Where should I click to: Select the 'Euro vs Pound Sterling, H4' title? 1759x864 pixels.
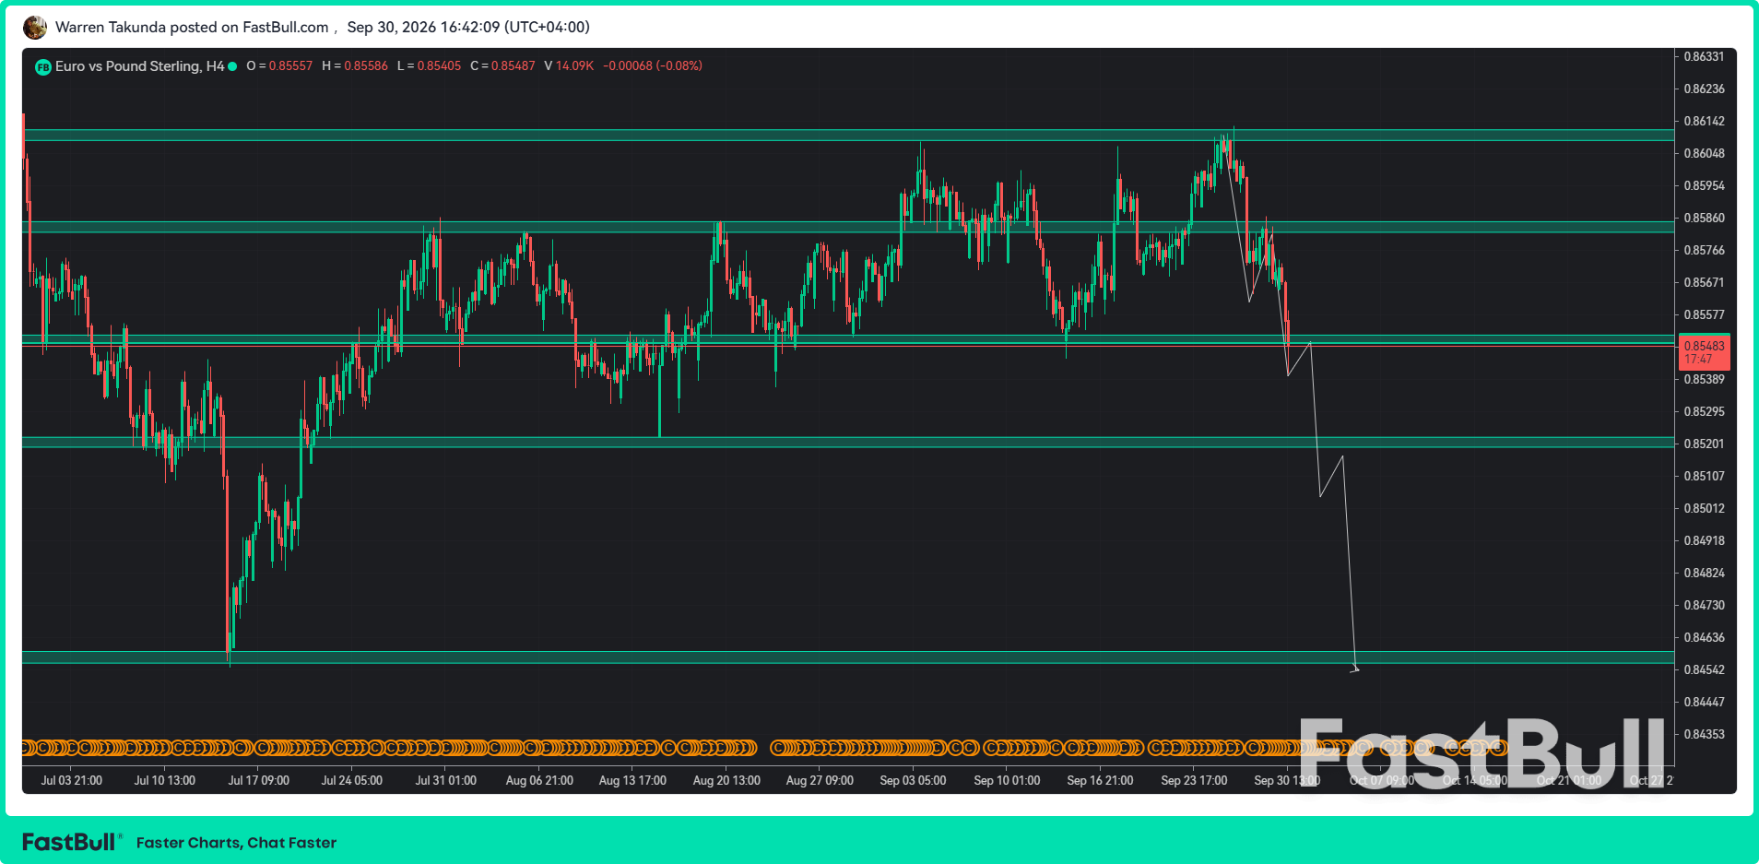click(x=139, y=66)
